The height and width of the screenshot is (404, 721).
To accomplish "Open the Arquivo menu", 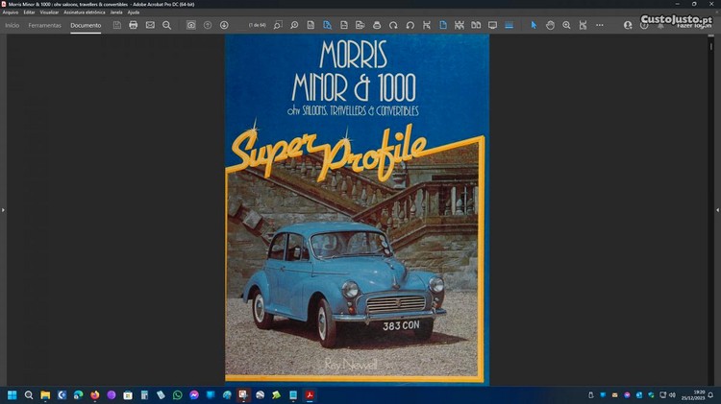I will point(11,12).
